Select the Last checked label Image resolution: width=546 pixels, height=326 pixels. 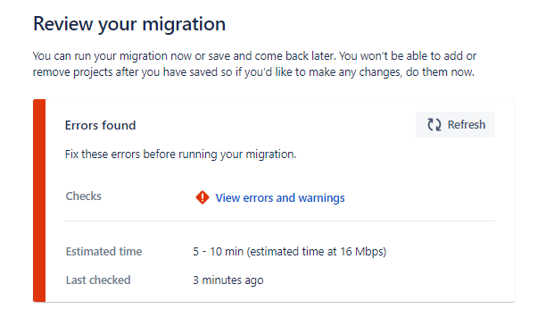pos(98,280)
